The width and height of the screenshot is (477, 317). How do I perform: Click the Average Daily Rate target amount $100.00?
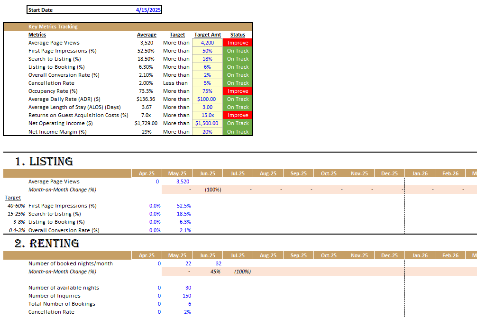(x=207, y=99)
